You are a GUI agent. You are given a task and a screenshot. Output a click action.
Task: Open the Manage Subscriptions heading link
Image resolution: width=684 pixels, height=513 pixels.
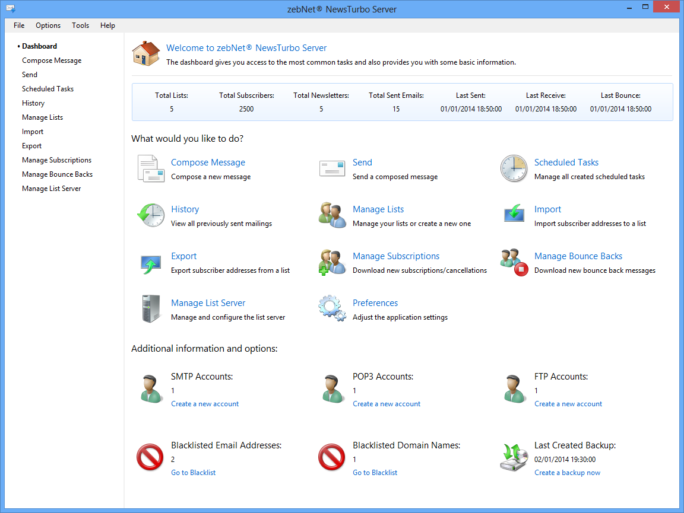(396, 256)
